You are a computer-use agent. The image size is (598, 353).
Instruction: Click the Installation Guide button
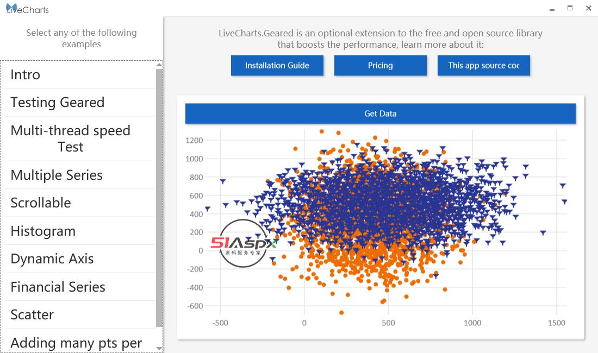(277, 66)
